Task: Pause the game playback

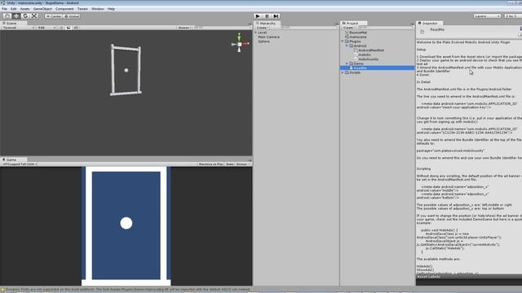Action: [267, 16]
